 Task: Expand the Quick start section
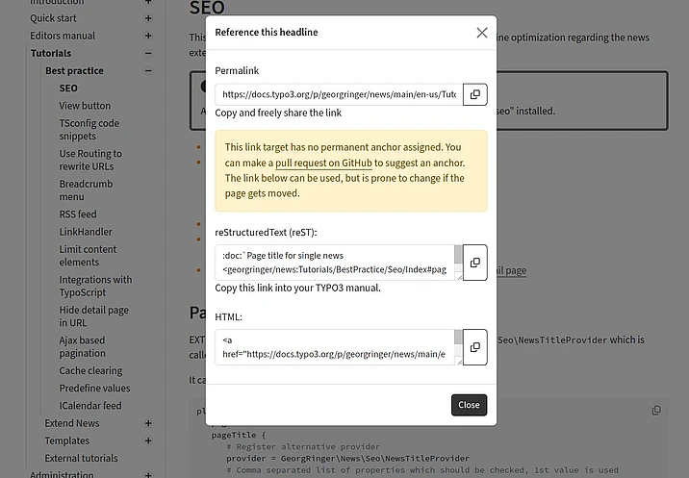tap(148, 18)
